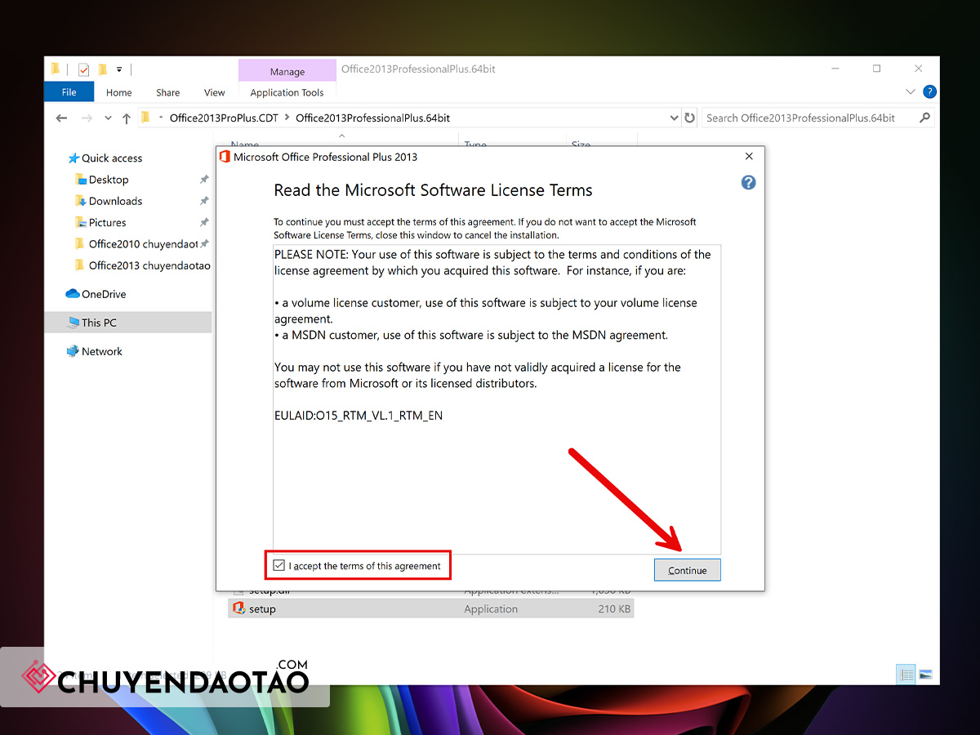Click the setup file's Office icon

(239, 608)
